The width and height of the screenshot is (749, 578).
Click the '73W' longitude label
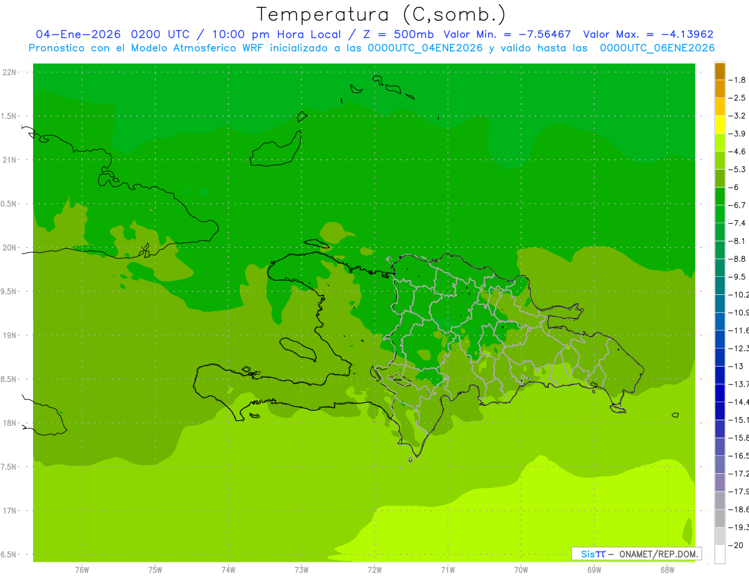pos(301,570)
